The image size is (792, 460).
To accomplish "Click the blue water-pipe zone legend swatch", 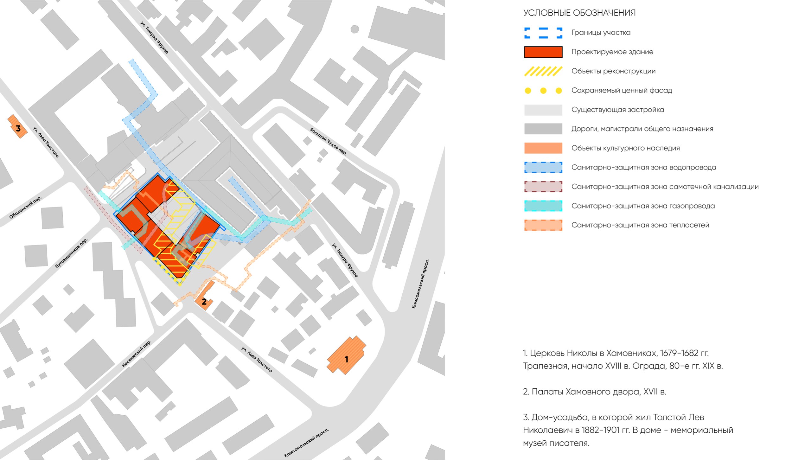I will point(543,167).
